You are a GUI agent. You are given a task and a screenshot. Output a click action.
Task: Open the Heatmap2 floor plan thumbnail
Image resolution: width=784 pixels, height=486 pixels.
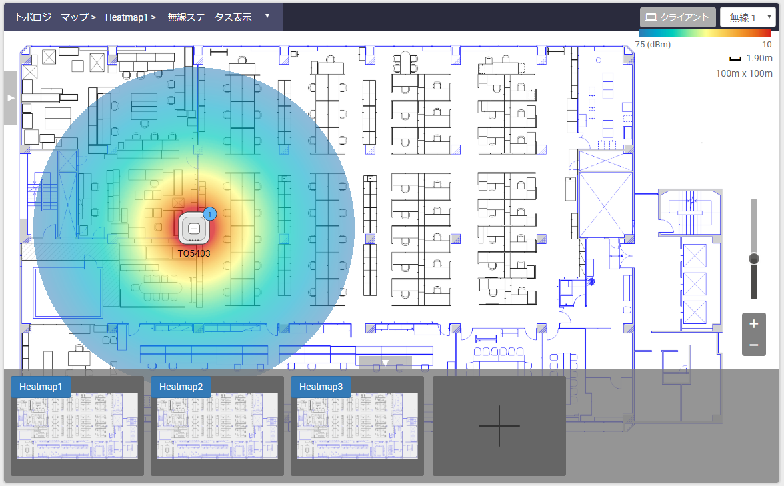(x=217, y=427)
